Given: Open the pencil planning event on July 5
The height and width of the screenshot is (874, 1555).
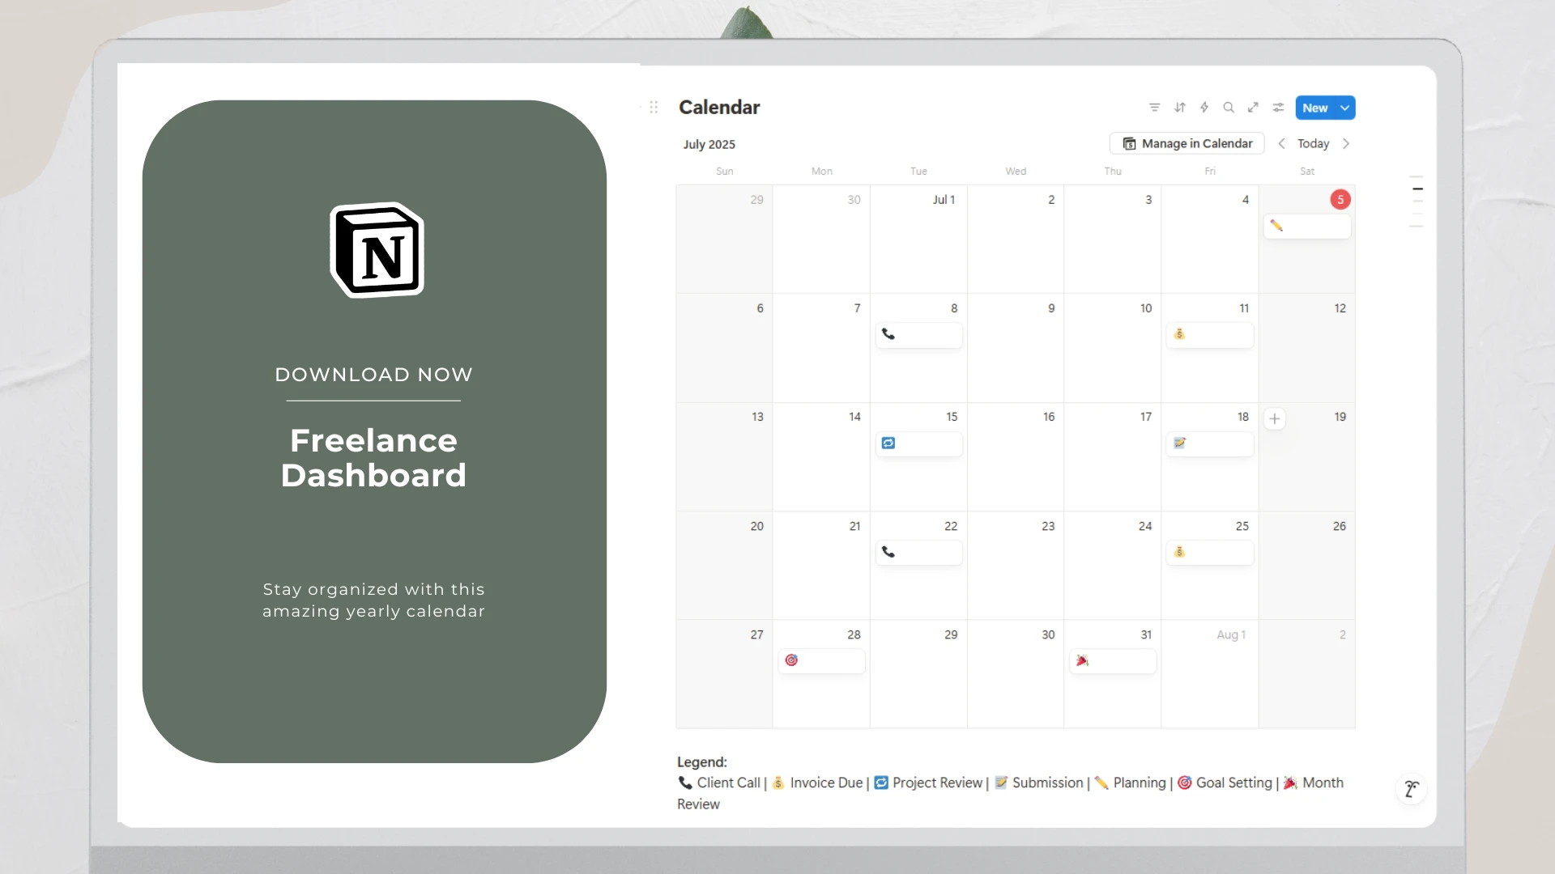Looking at the screenshot, I should click(1307, 226).
